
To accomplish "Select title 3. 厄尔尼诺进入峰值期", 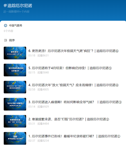I will click(x=75, y=102).
